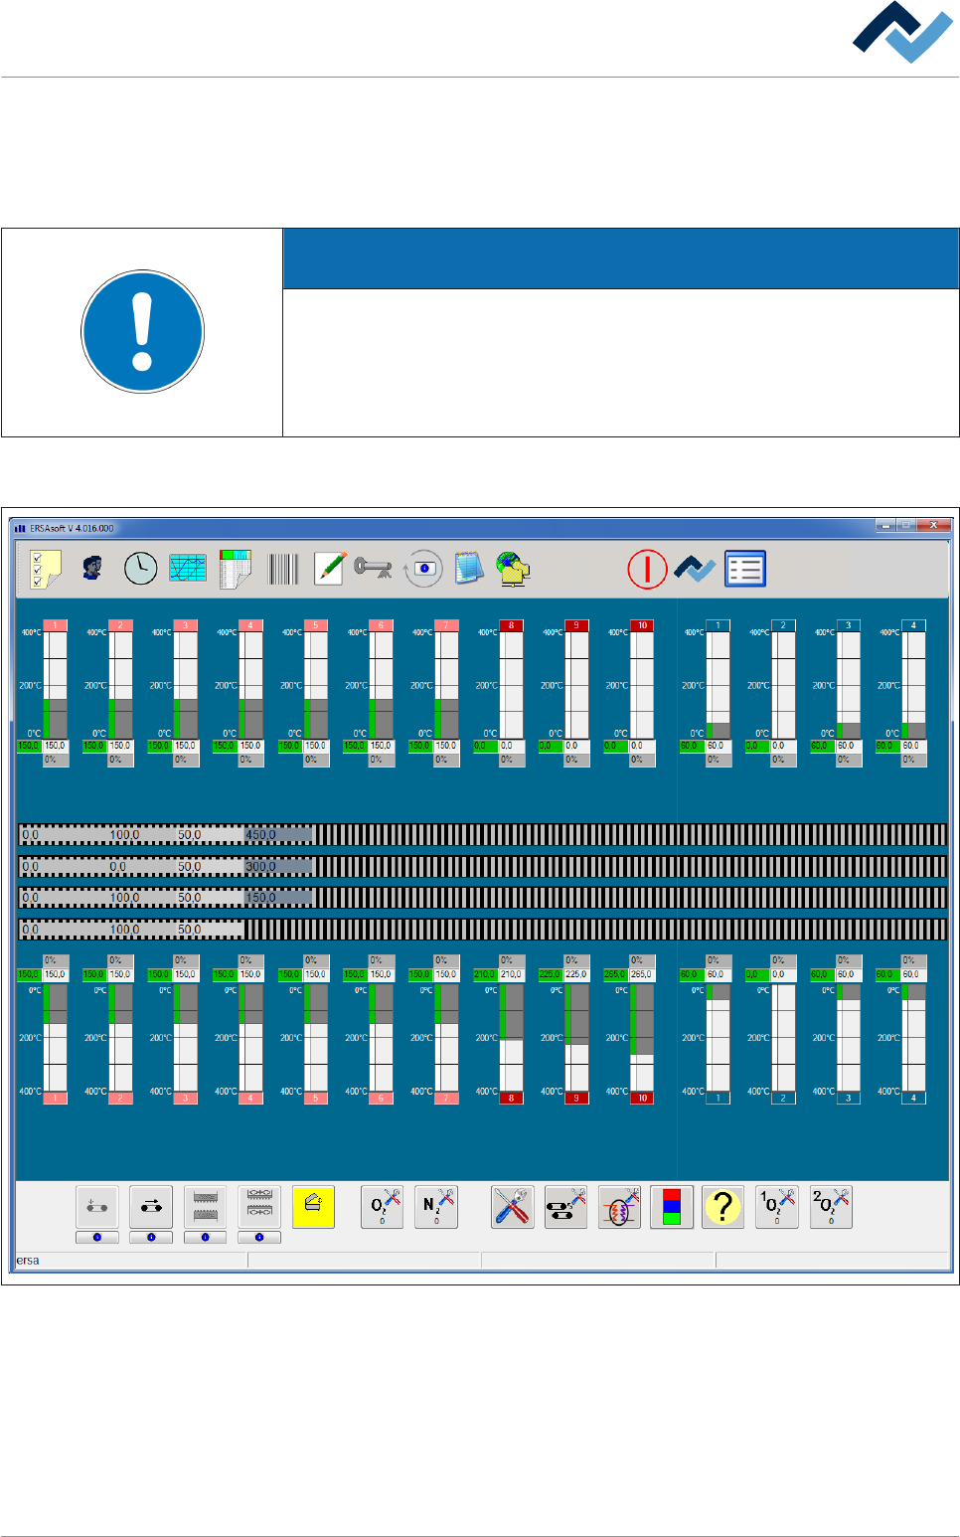This screenshot has width=960, height=1537.
Task: Open the blue notepad icon
Action: click(x=469, y=568)
